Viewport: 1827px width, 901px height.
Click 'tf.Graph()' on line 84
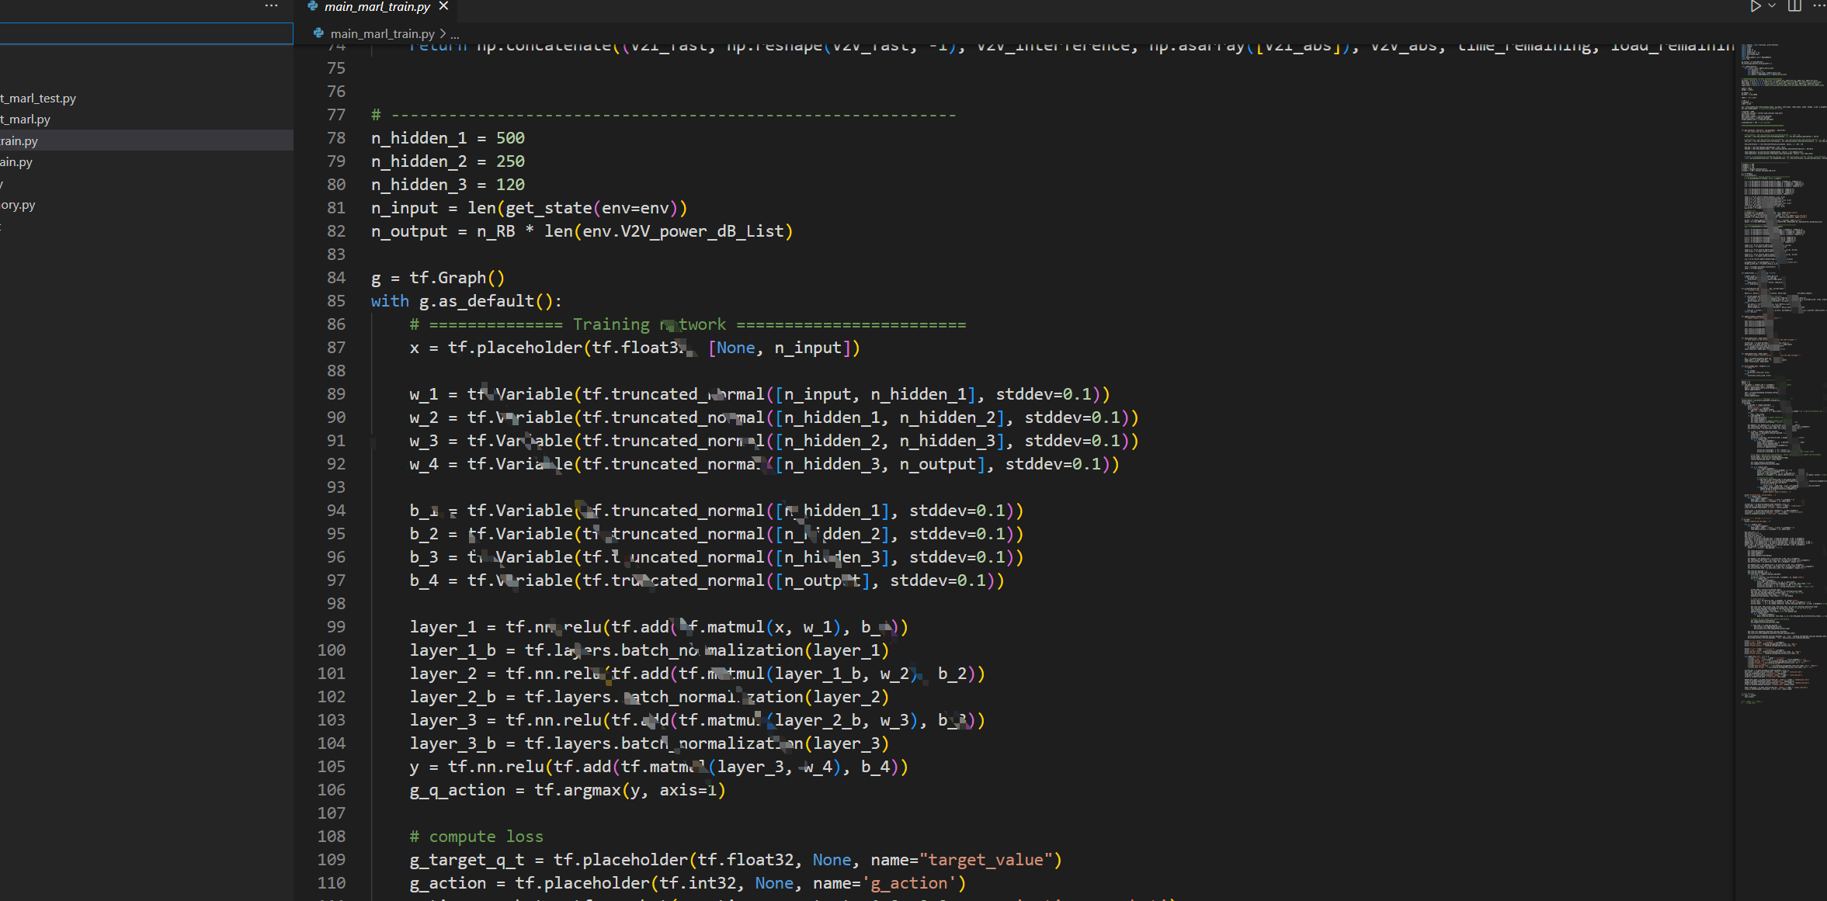tap(457, 278)
